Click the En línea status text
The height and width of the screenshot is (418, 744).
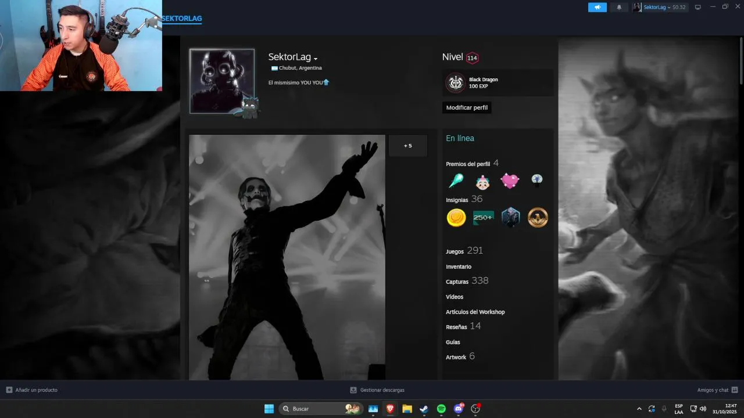tap(460, 138)
